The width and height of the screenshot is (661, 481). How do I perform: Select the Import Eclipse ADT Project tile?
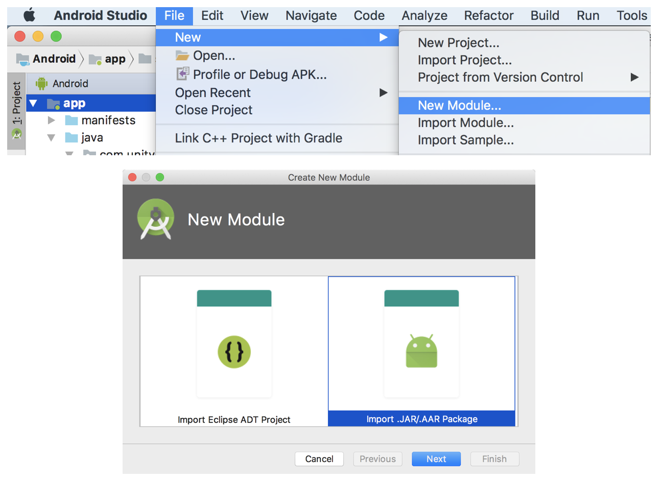pyautogui.click(x=234, y=351)
